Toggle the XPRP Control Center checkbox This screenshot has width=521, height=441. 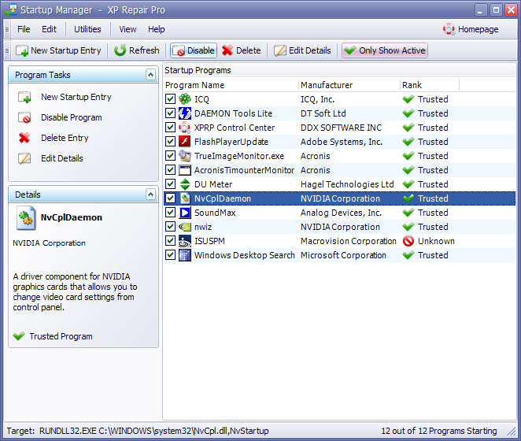pos(171,128)
